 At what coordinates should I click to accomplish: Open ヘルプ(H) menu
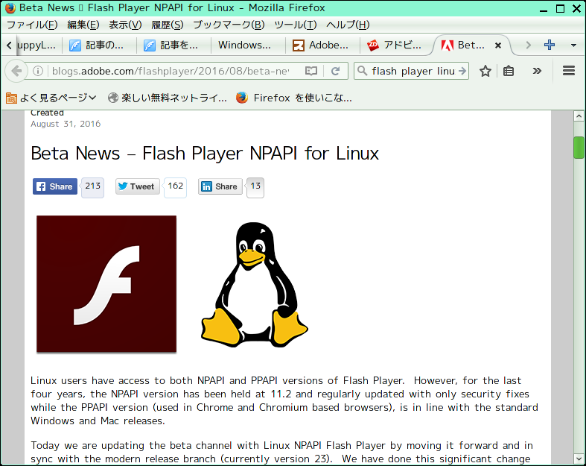348,25
